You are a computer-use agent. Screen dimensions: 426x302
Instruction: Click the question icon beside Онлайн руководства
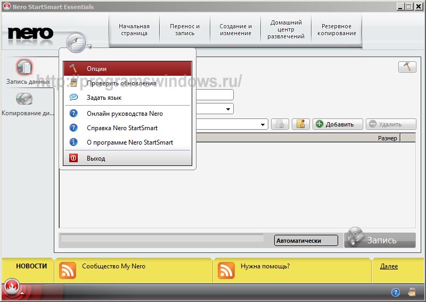click(73, 113)
